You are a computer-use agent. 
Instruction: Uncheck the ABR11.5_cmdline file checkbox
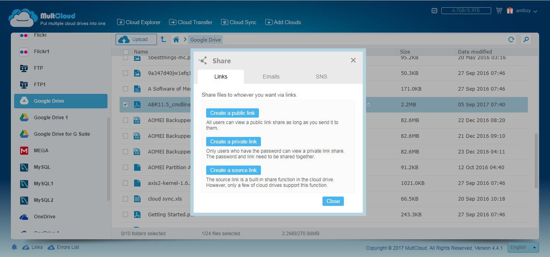click(x=126, y=105)
